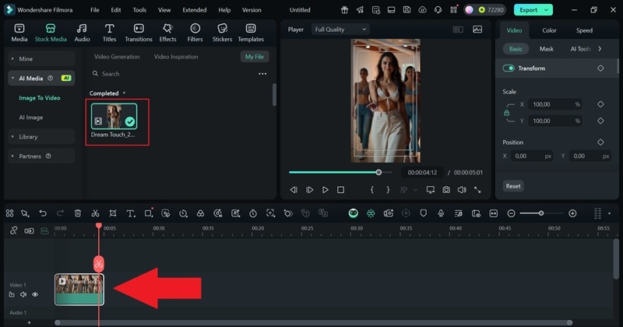Select the Dream Touch clip on timeline

click(x=79, y=290)
